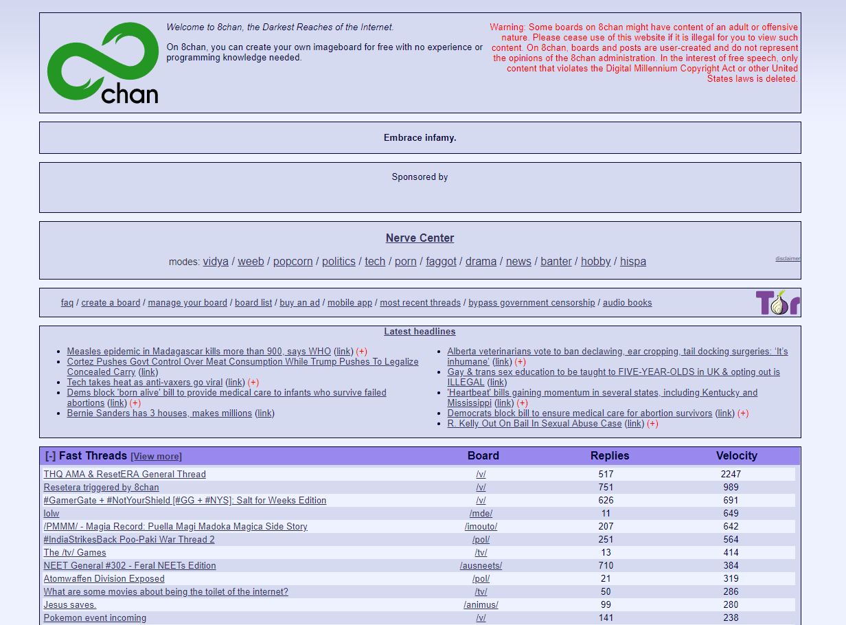
Task: Go to /ausneets/ board link
Action: pos(481,566)
